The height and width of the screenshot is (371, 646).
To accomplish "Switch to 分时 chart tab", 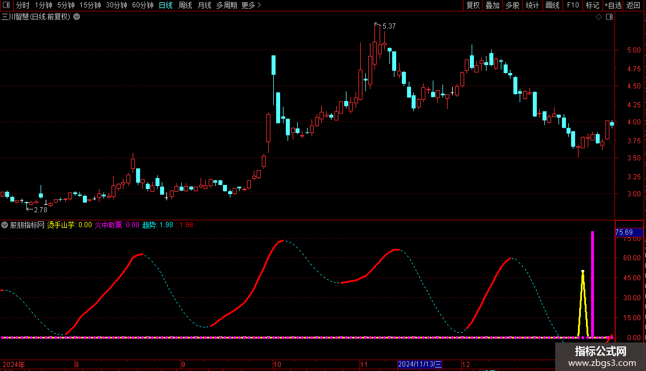I will 23,5.
